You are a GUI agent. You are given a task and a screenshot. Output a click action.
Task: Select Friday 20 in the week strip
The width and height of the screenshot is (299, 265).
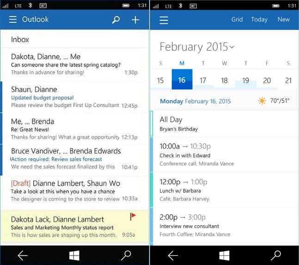[x=267, y=79]
